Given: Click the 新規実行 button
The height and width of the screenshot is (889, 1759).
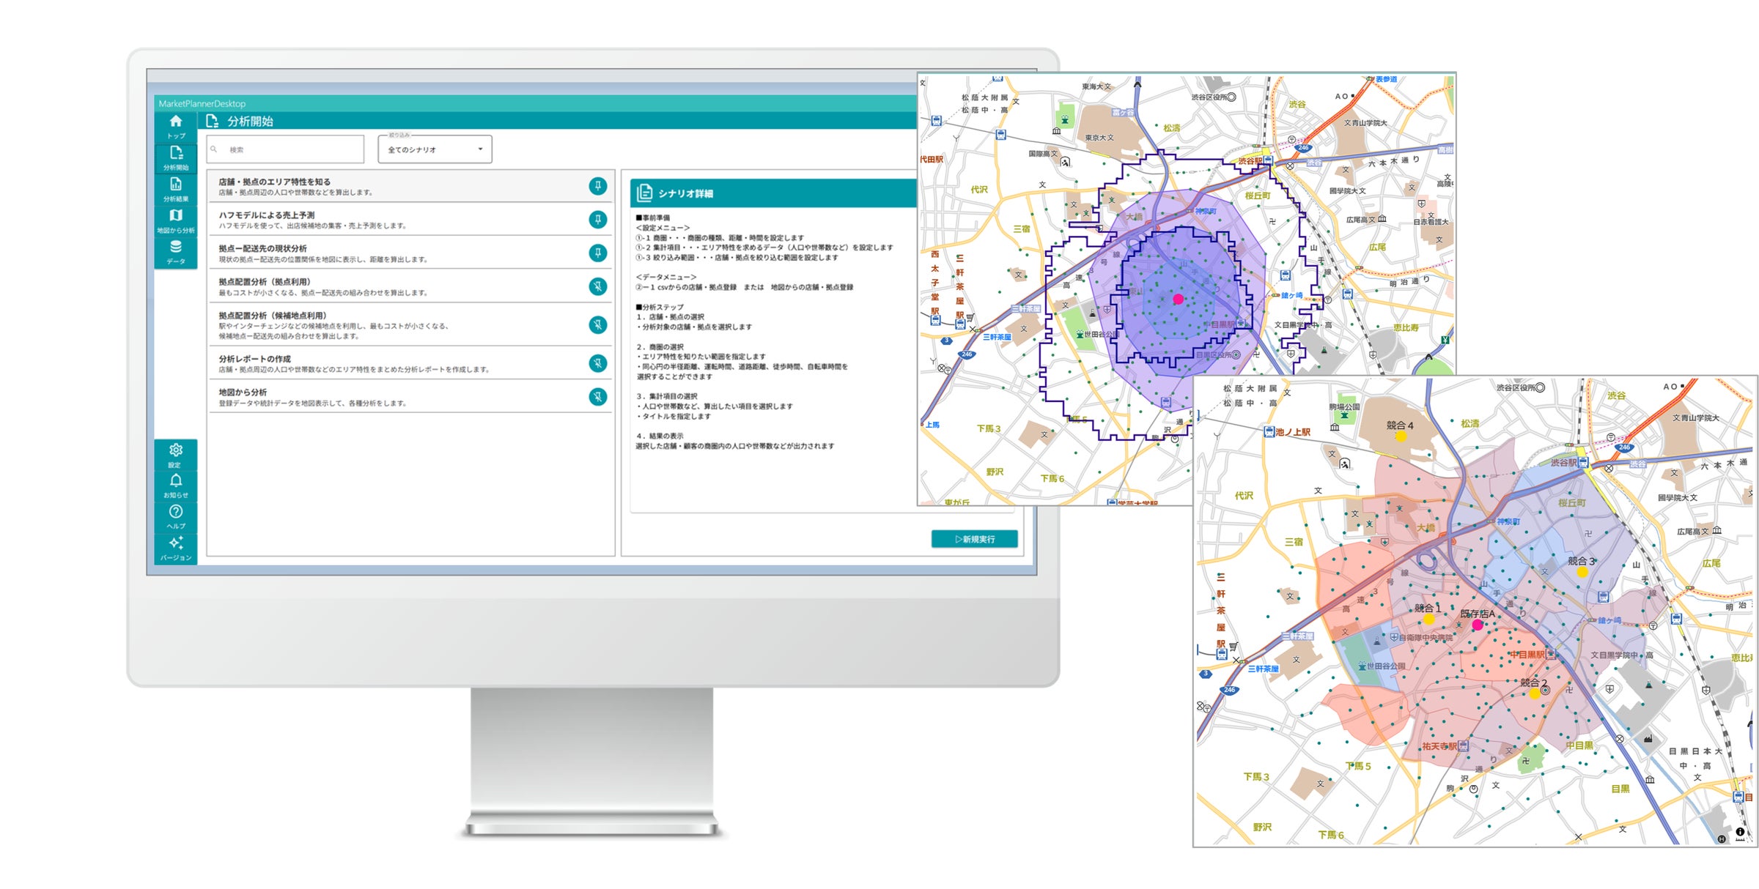Looking at the screenshot, I should tap(974, 539).
